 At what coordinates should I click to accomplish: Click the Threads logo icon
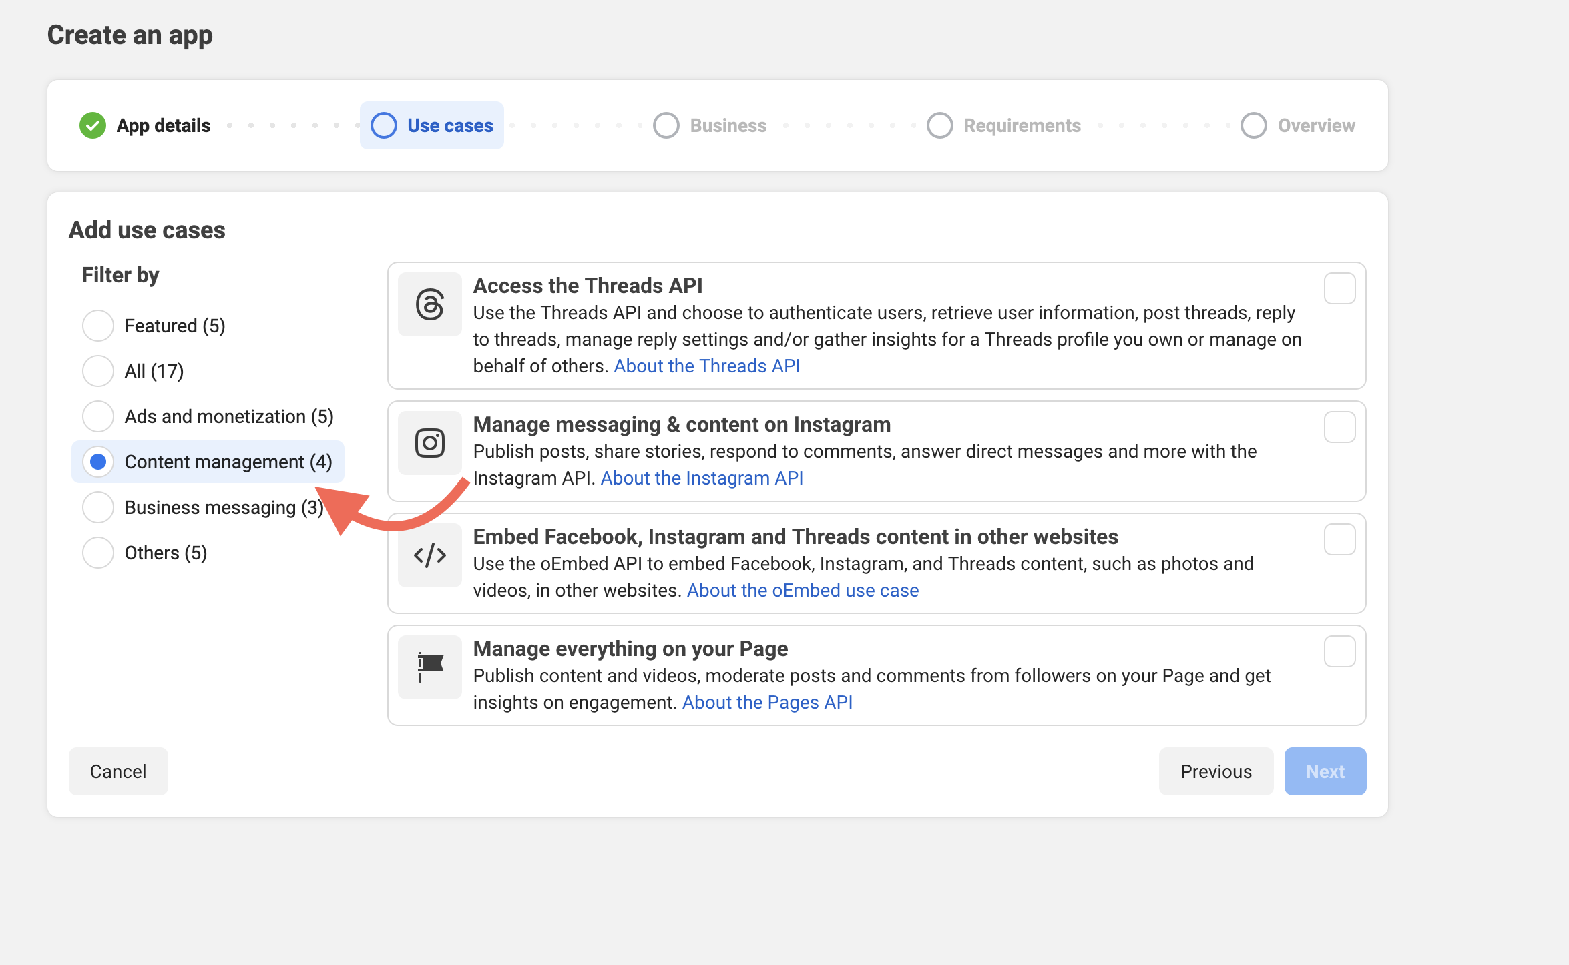coord(430,304)
